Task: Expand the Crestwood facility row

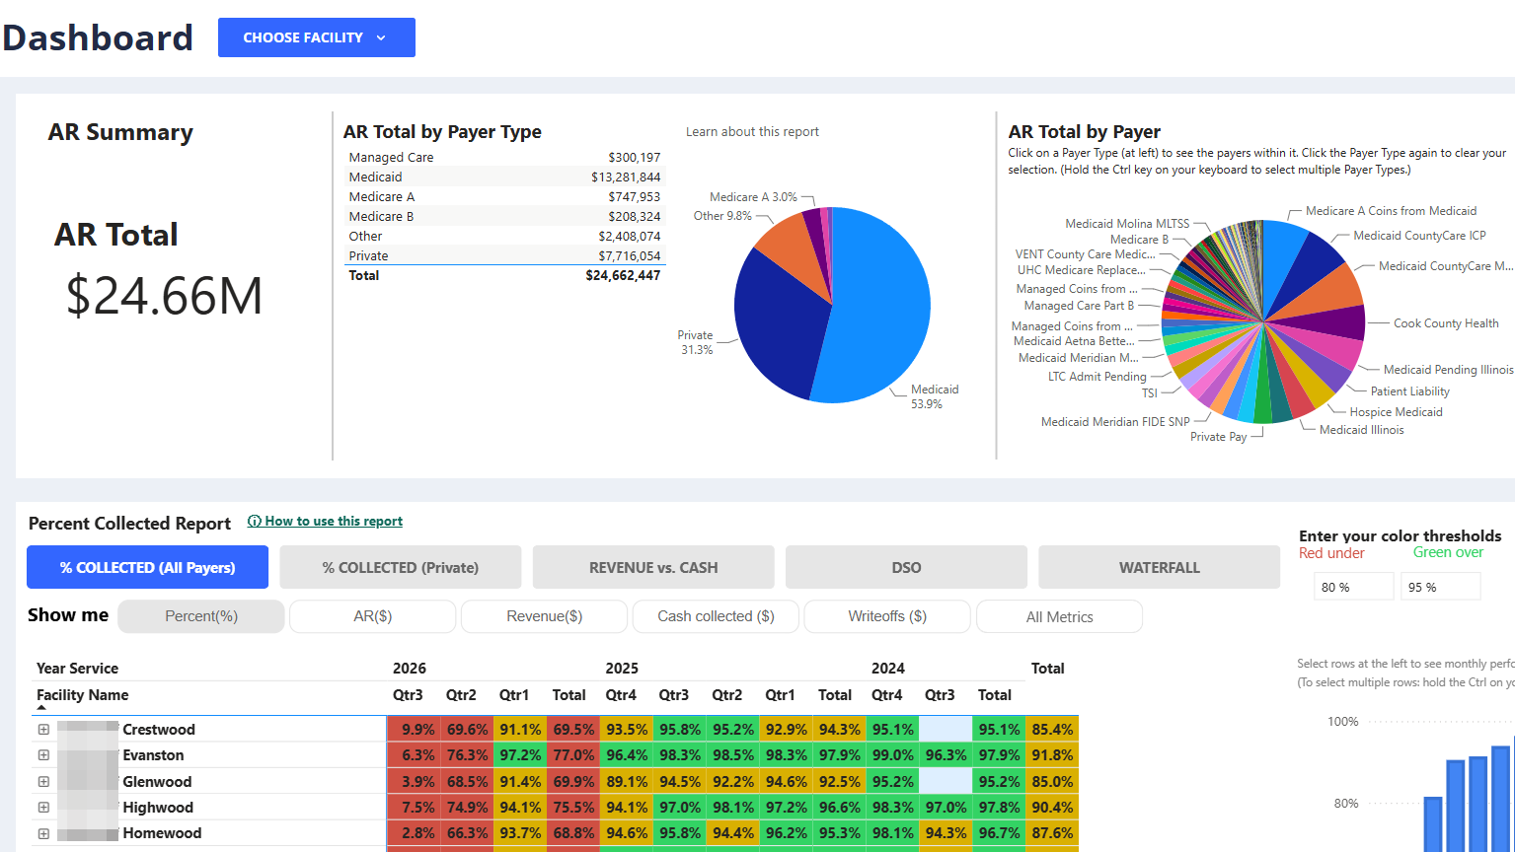Action: click(43, 730)
